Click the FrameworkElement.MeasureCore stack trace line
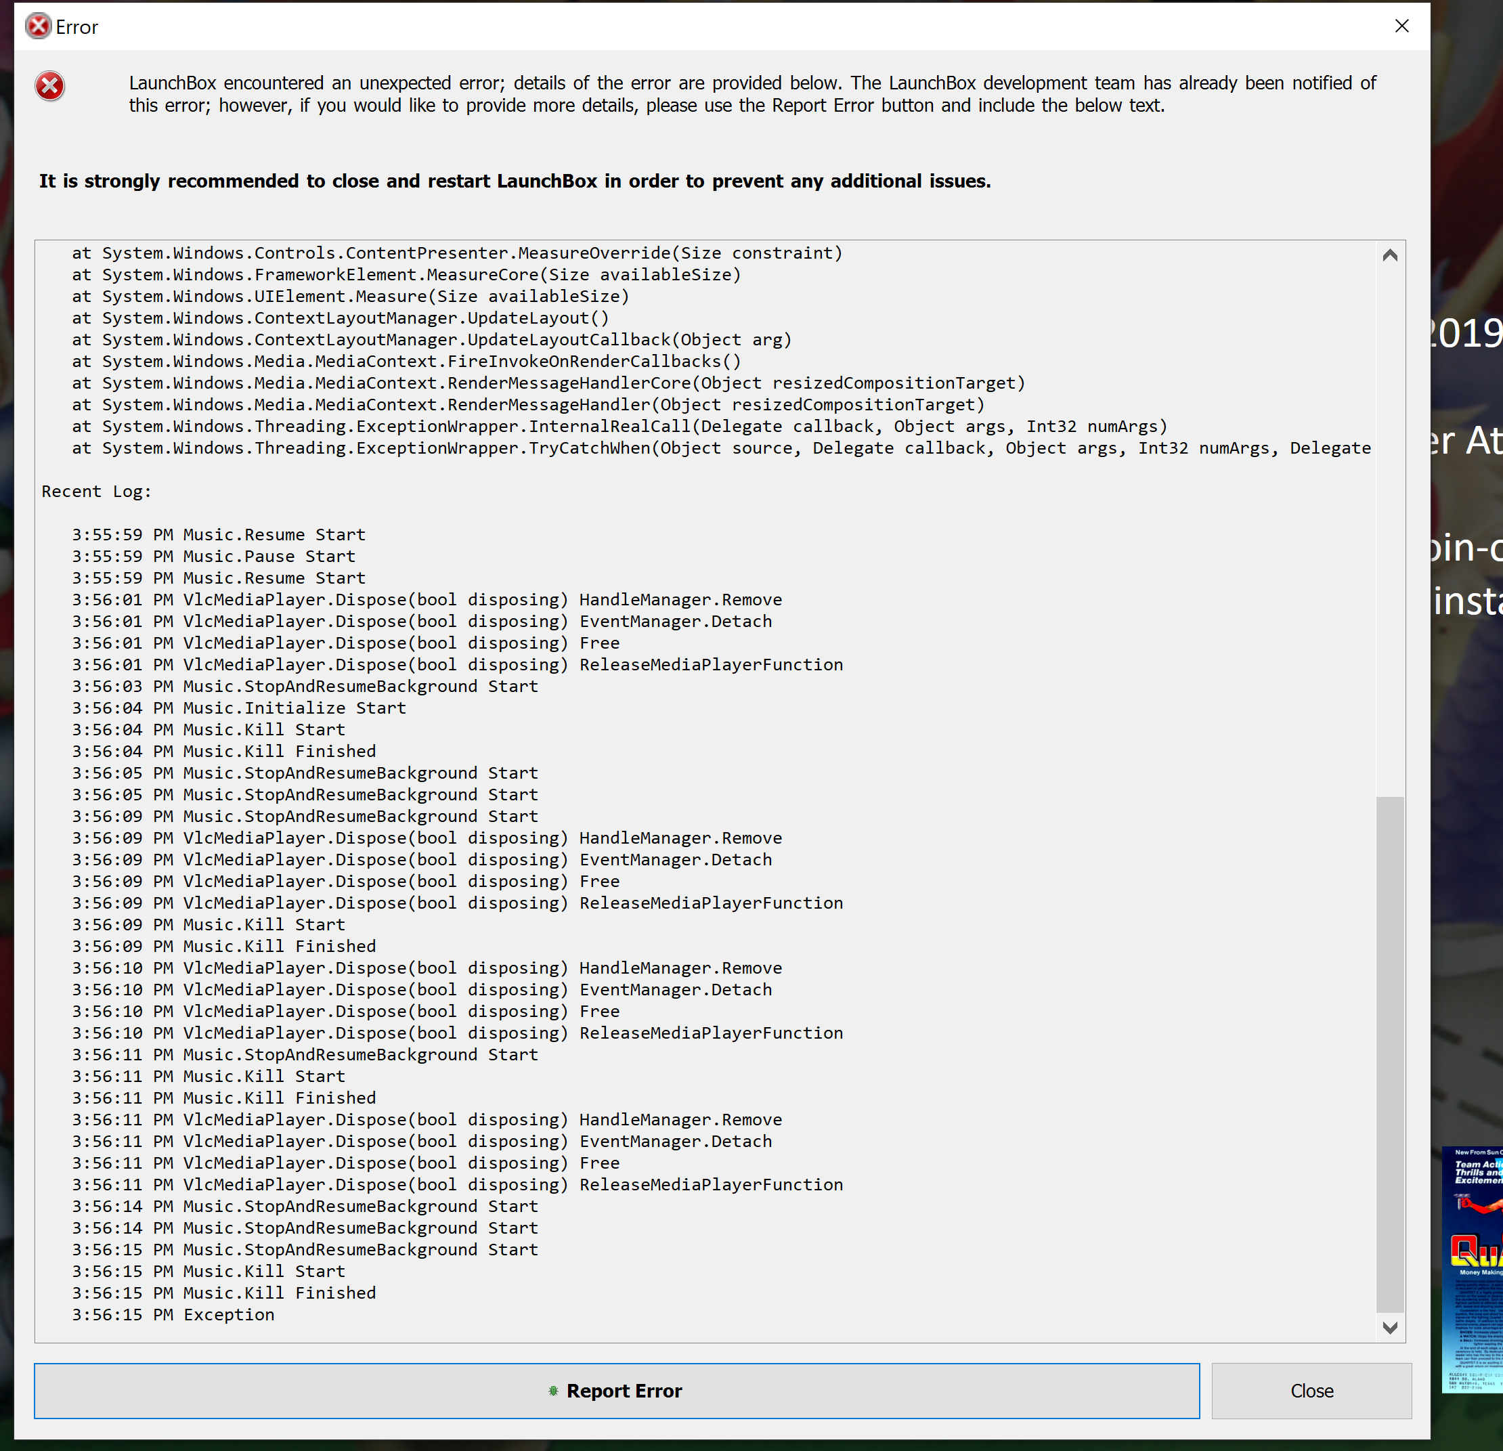This screenshot has width=1503, height=1451. 406,274
